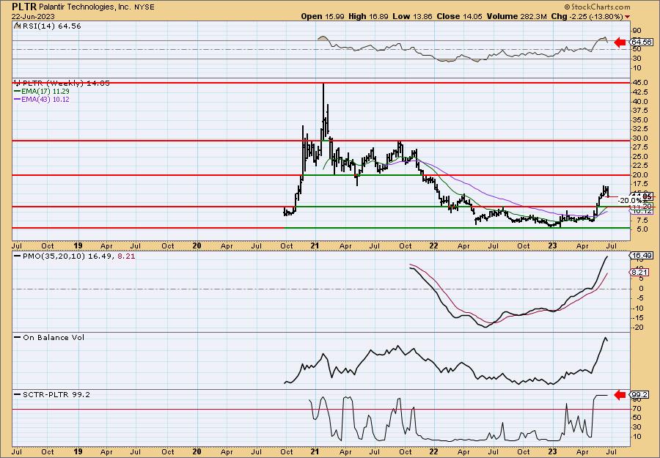This screenshot has height=458, width=660.
Task: Click the 16.49 PMO value tag on the axis
Action: pos(642,256)
